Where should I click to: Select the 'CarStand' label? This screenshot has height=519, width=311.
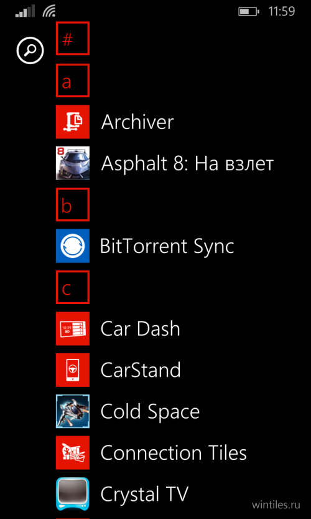141,370
